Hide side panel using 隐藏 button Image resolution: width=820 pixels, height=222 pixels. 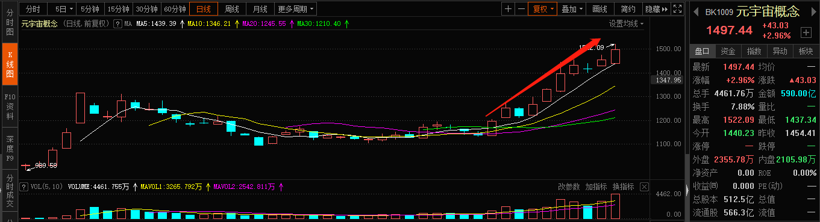(x=657, y=9)
